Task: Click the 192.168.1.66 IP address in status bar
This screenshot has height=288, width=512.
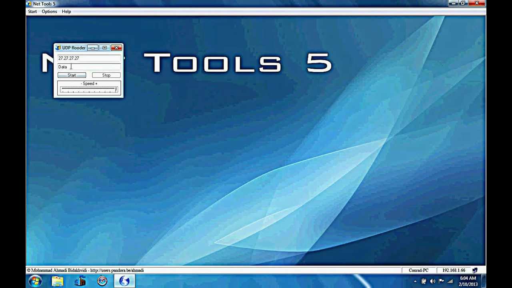Action: 454,270
